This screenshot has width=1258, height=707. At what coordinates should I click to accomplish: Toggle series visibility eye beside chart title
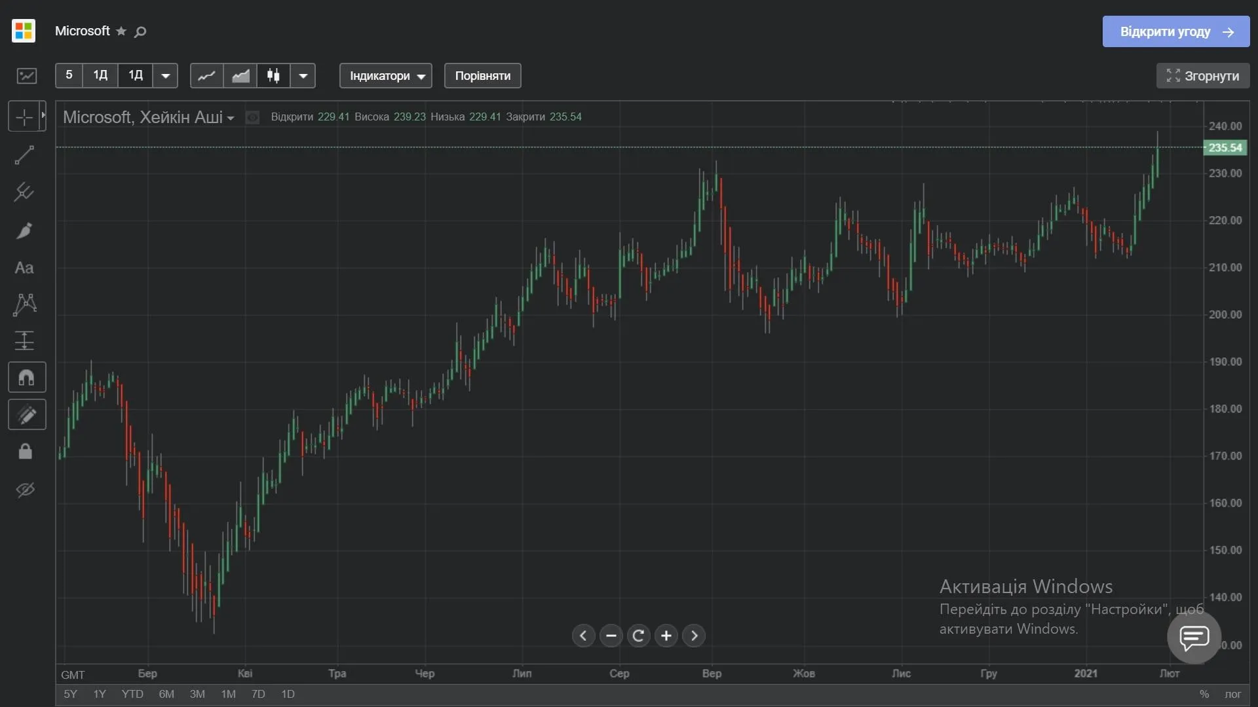pyautogui.click(x=252, y=117)
